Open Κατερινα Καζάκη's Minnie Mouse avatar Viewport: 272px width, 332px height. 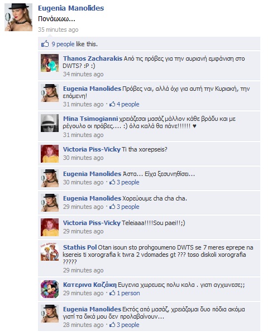coord(50,289)
